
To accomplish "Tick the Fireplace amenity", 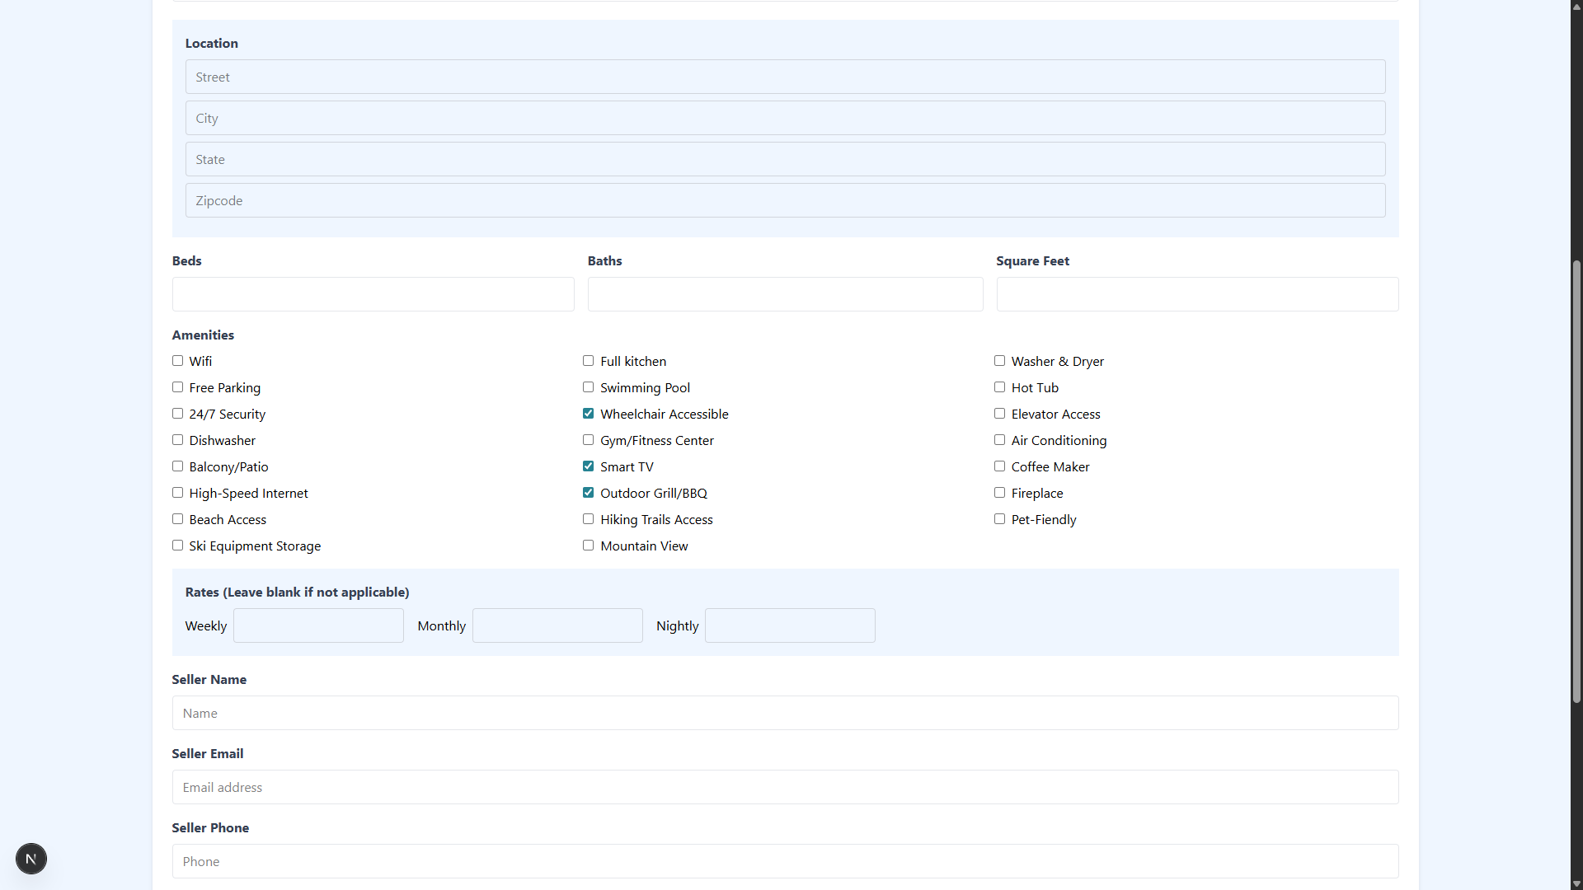I will point(999,493).
